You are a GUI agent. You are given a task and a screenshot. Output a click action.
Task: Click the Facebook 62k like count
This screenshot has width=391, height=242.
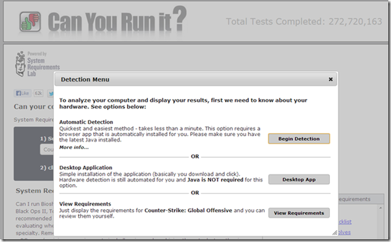pos(38,93)
